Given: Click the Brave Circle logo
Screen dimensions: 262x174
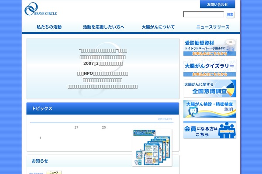Looking at the screenshot, I should click(x=41, y=9).
